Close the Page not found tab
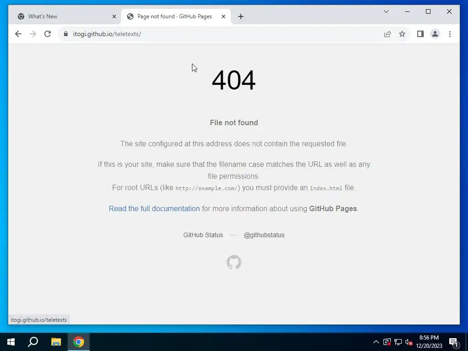Image resolution: width=468 pixels, height=351 pixels. pos(223,16)
